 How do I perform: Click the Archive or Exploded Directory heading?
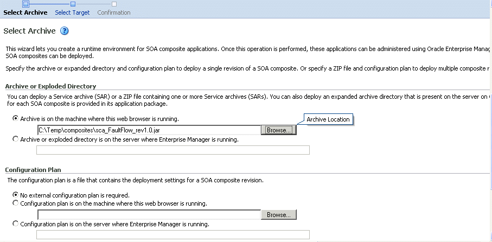pyautogui.click(x=51, y=86)
